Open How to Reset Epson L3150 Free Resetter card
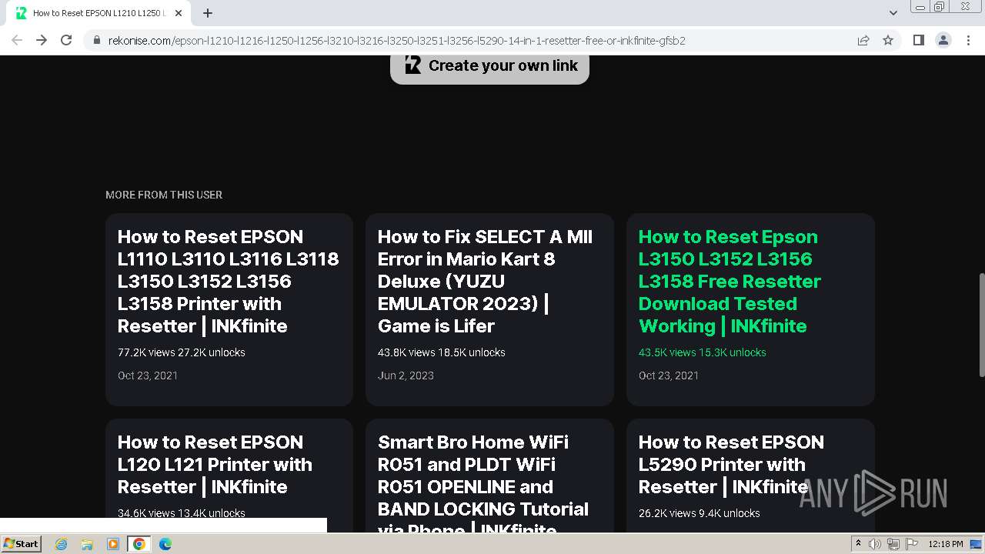Screen dimensions: 985x554 [x=750, y=309]
